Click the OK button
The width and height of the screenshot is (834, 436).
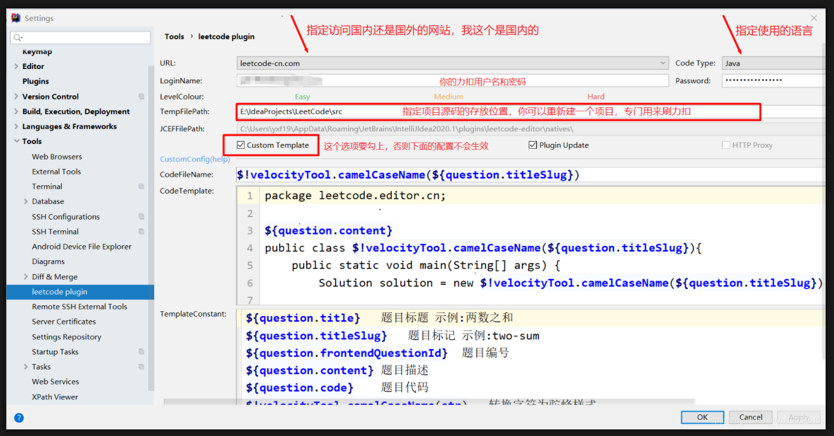702,417
